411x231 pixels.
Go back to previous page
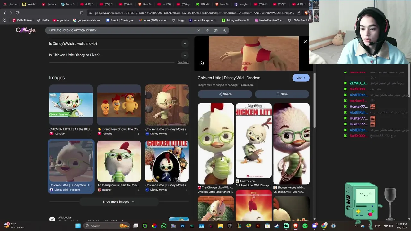point(4,13)
